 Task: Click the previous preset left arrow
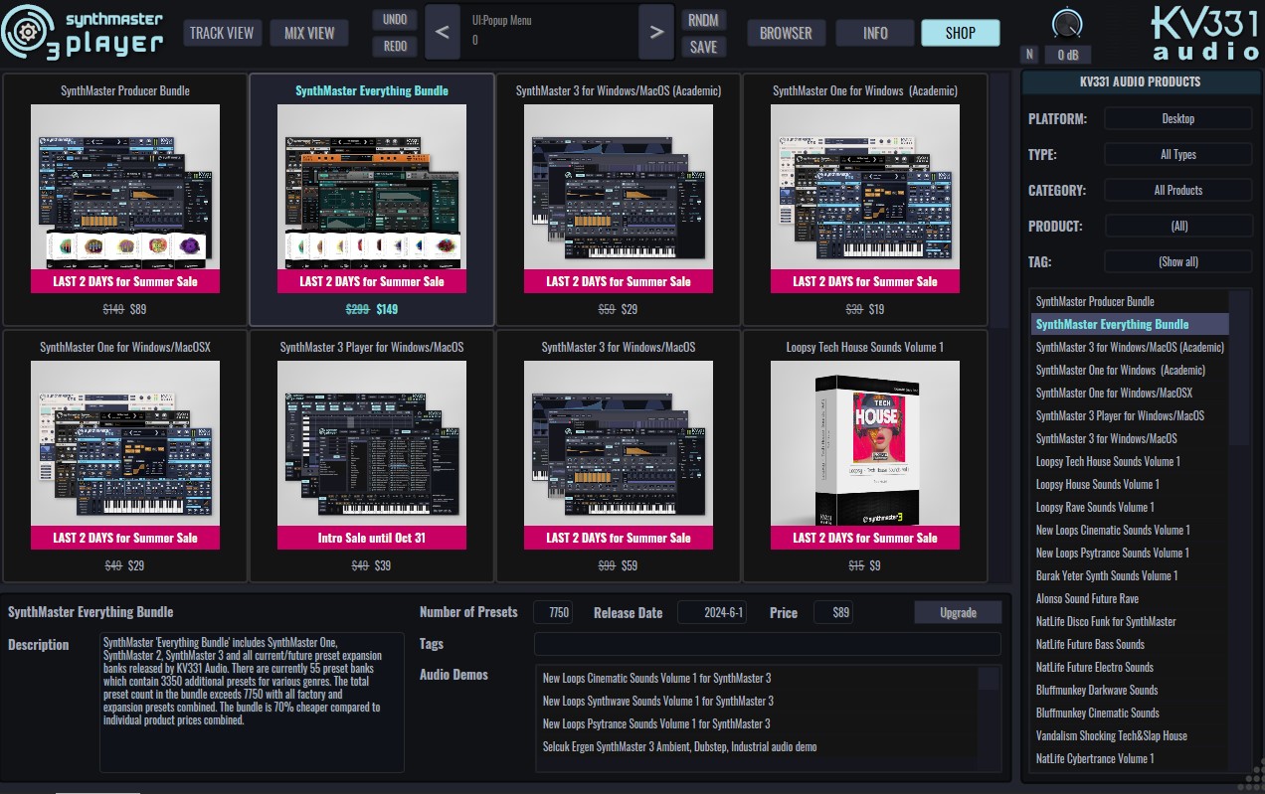coord(442,33)
